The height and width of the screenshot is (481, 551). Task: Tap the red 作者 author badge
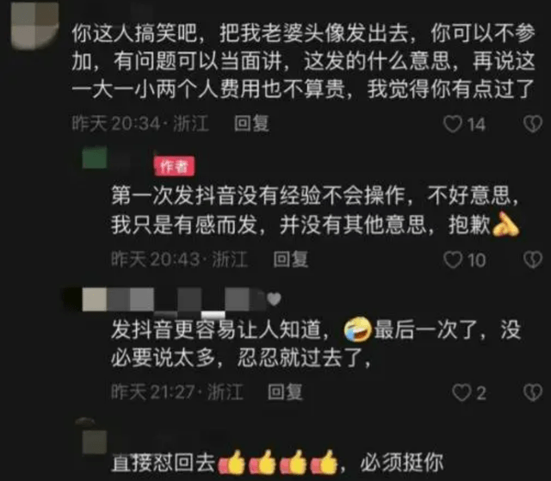click(174, 166)
